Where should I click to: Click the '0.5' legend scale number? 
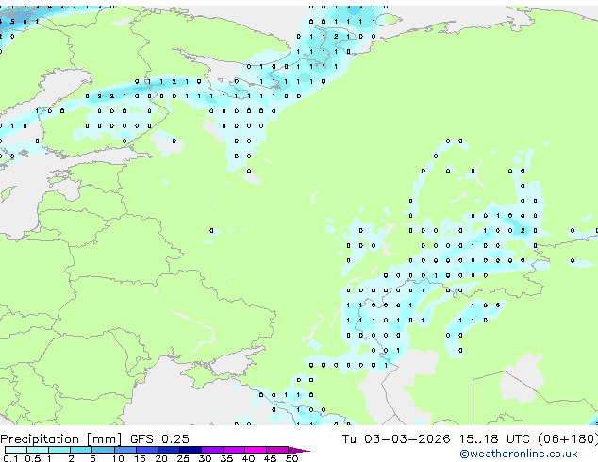click(x=33, y=458)
